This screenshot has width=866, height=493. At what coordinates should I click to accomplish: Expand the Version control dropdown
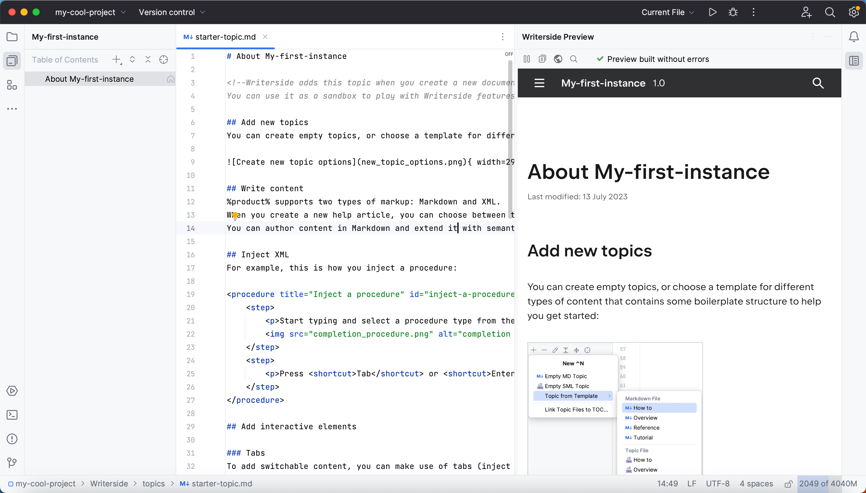(172, 12)
